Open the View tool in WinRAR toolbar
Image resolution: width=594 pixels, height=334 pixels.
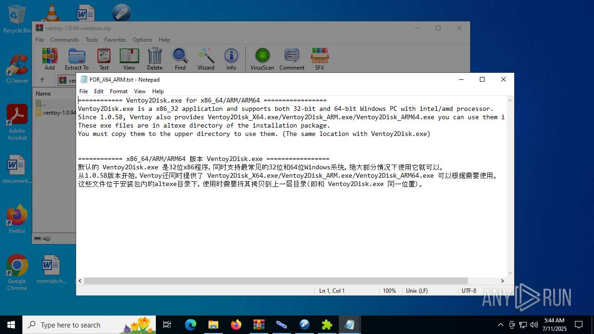click(x=129, y=59)
